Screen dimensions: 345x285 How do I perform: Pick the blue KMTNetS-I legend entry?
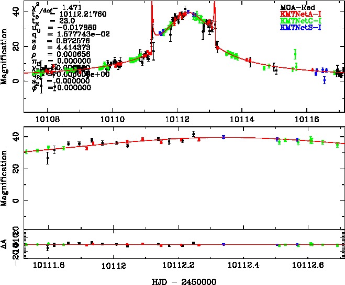(x=301, y=26)
